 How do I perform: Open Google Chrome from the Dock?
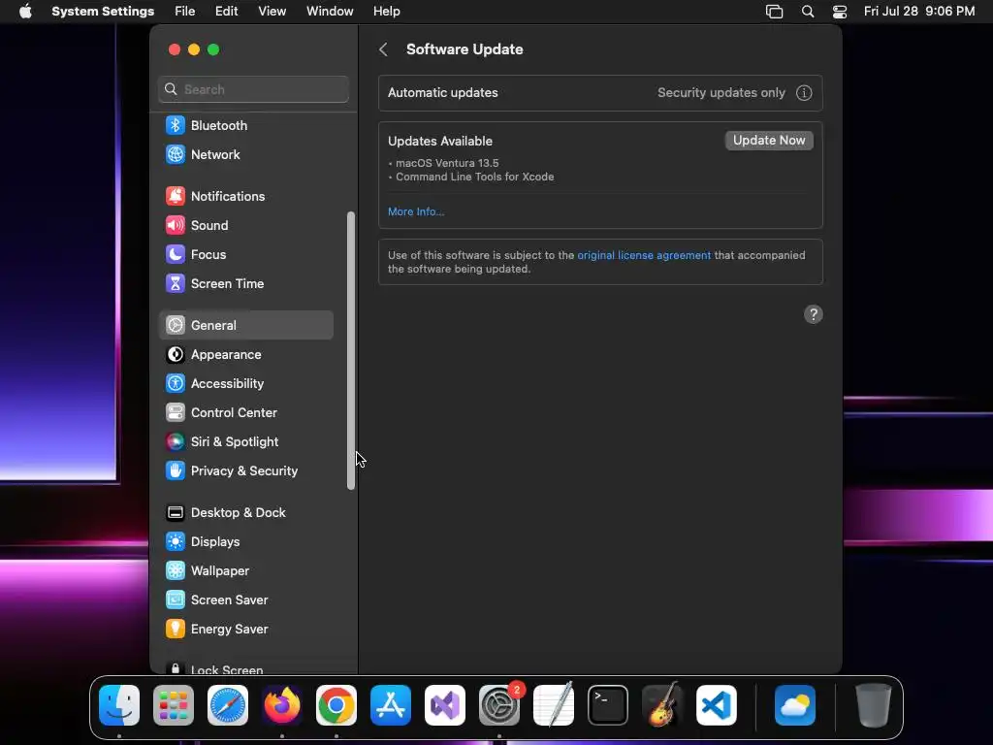(336, 705)
